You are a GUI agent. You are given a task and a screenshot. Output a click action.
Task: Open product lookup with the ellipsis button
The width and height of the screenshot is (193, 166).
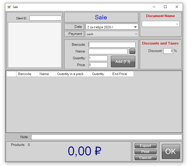(x=132, y=51)
